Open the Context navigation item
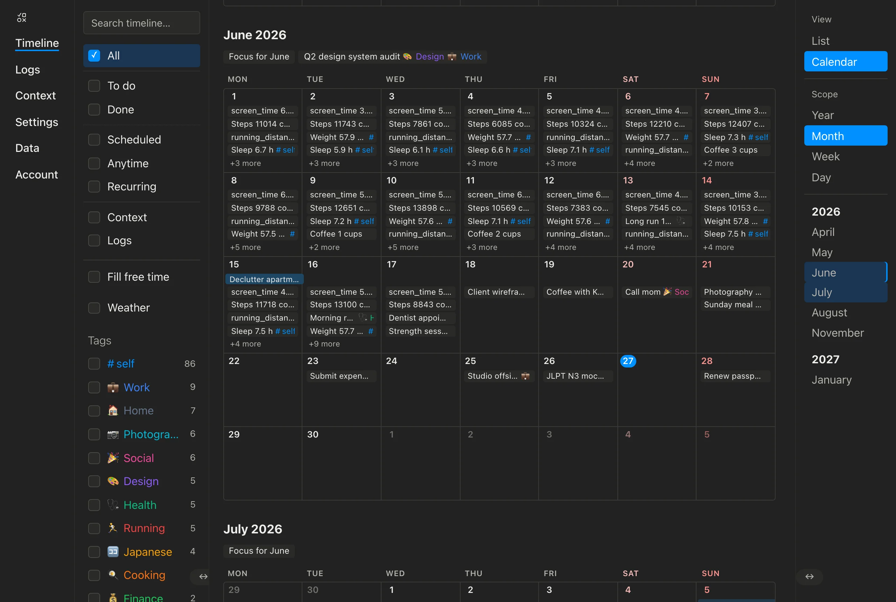This screenshot has height=602, width=896. [35, 96]
